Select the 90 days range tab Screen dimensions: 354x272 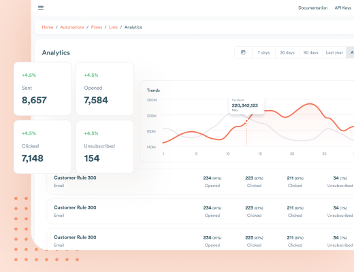click(310, 52)
